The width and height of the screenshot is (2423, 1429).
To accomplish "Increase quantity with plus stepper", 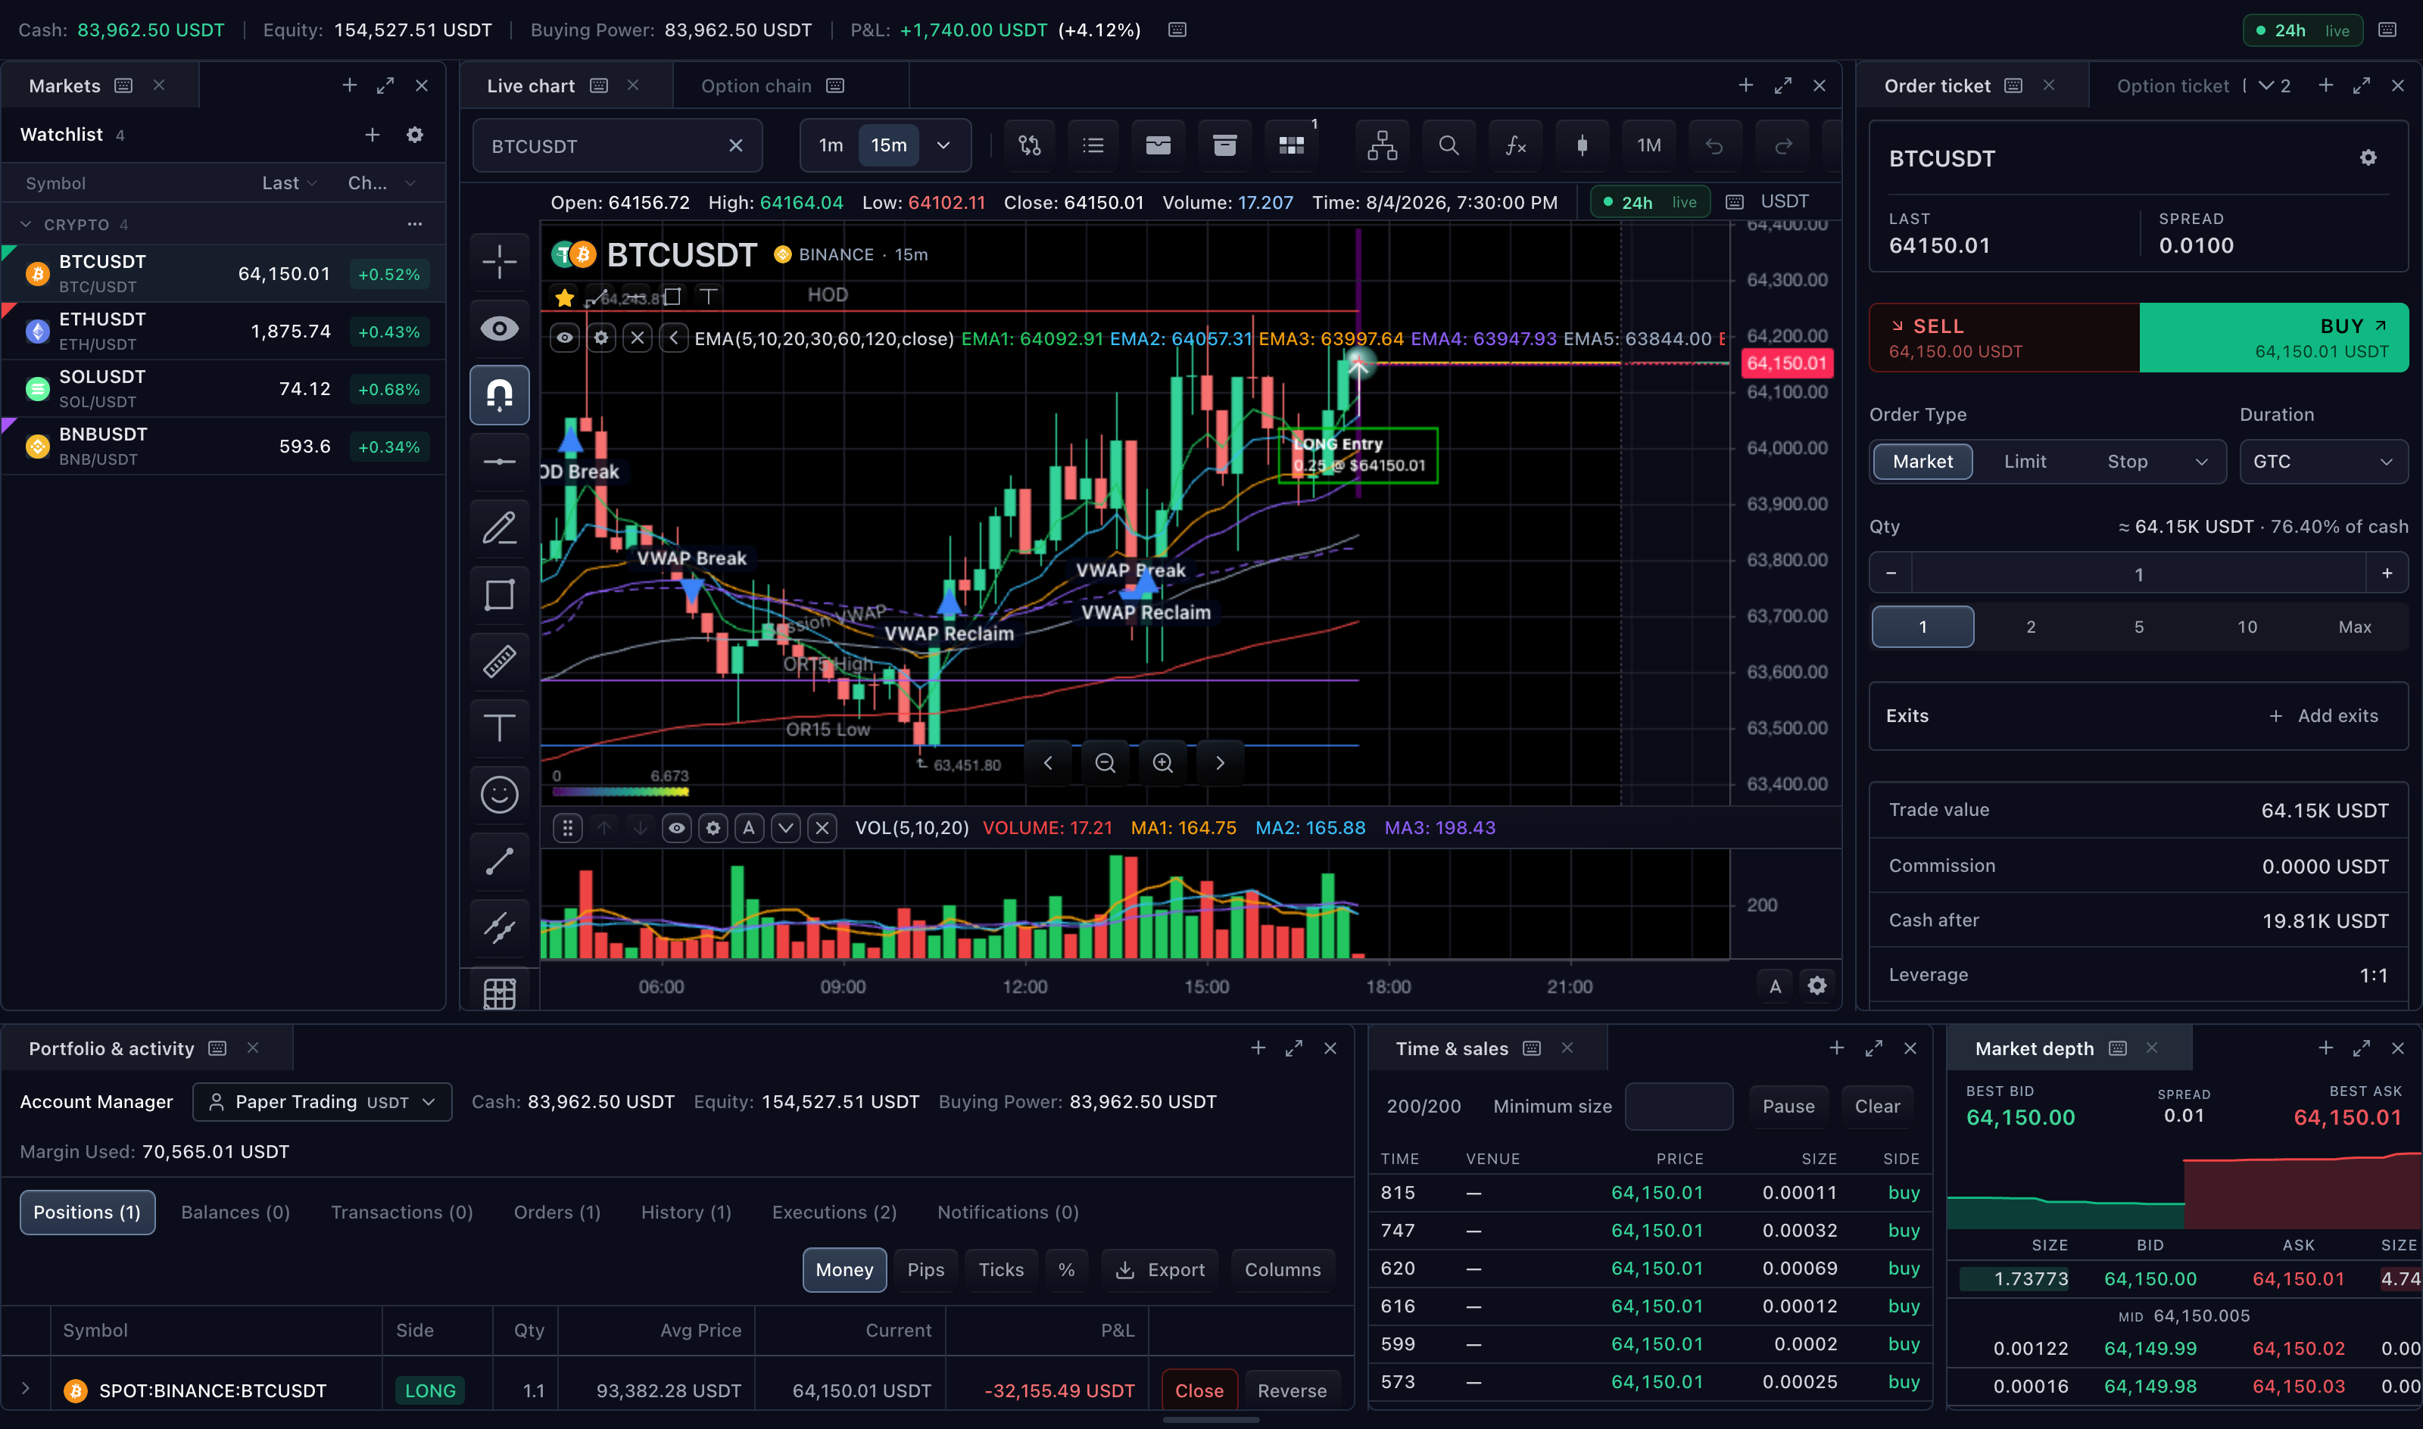I will [2387, 573].
